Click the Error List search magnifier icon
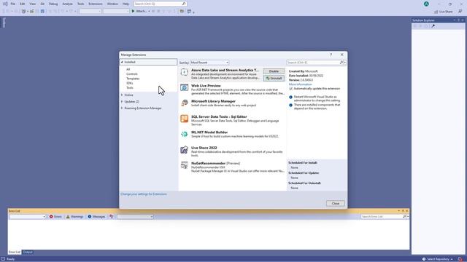 [x=404, y=217]
